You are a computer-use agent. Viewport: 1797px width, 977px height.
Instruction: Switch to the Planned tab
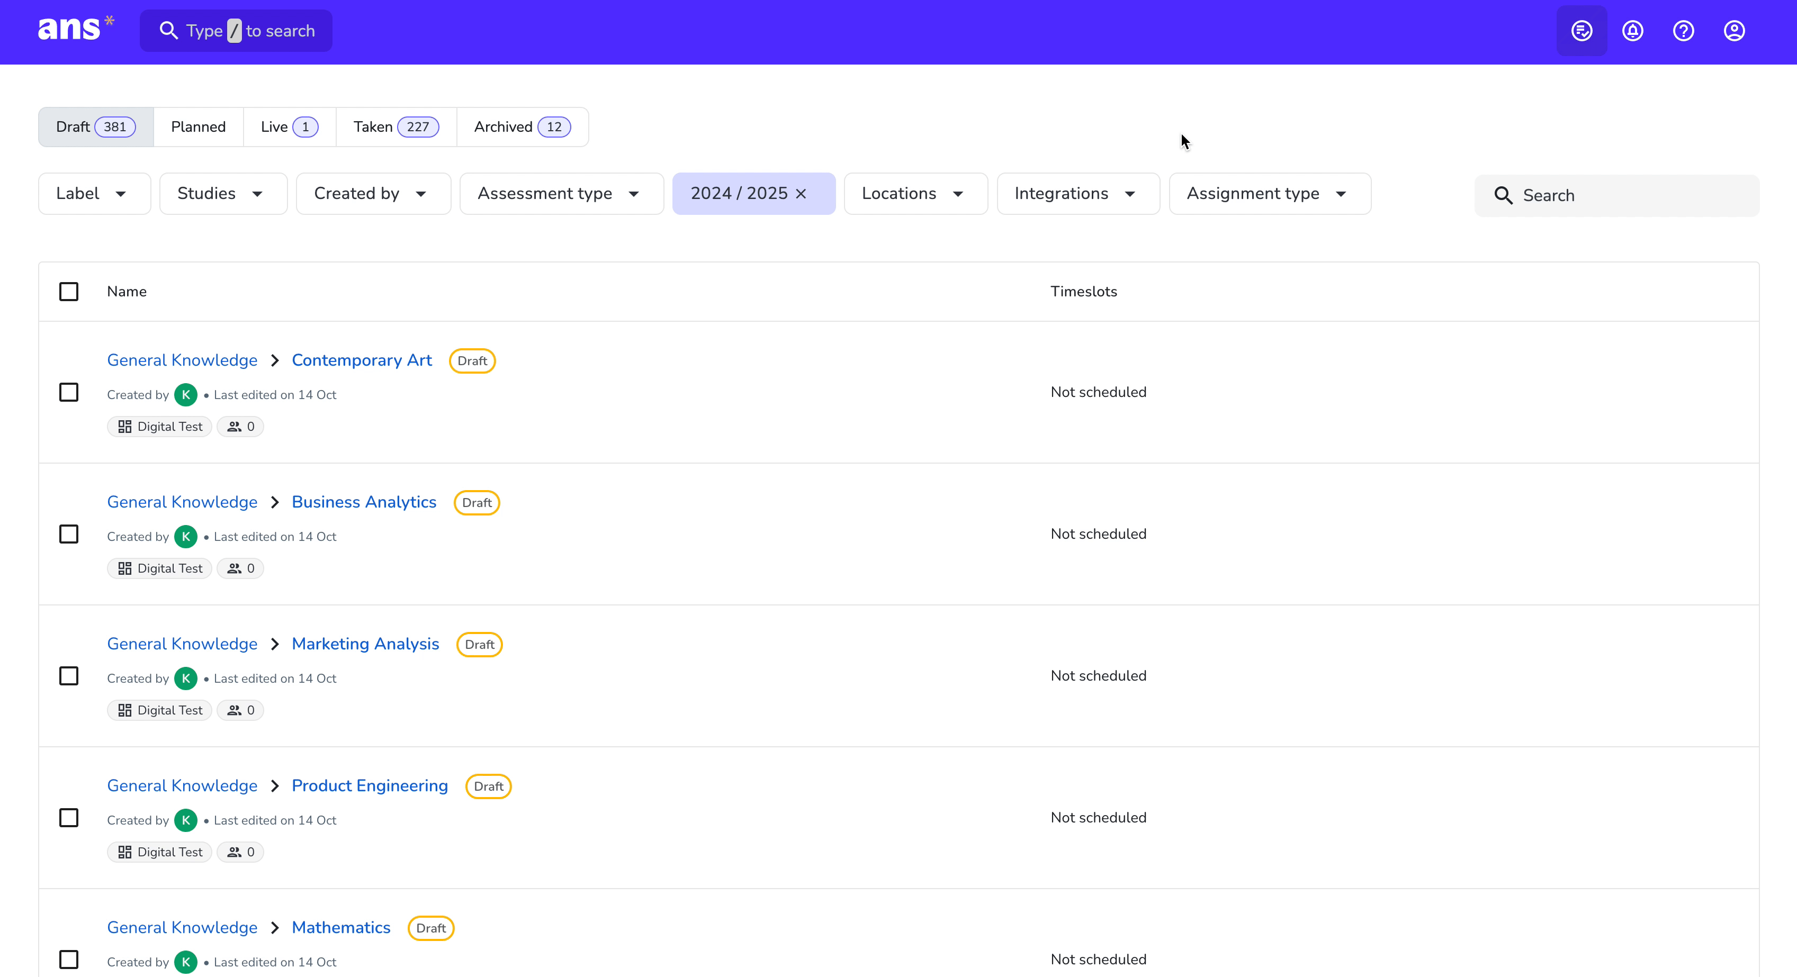pos(198,127)
